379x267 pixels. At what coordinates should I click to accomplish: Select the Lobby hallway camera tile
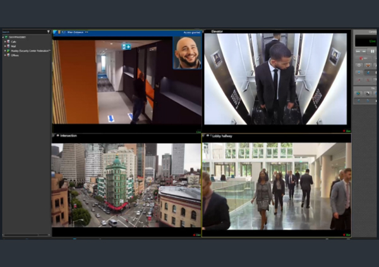click(276, 185)
